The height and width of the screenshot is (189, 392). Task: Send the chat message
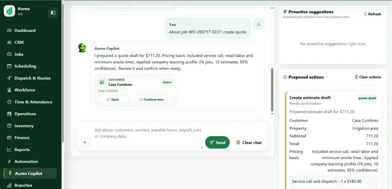click(x=217, y=142)
